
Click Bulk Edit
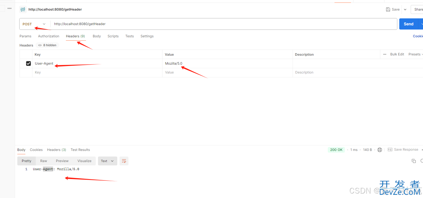[x=397, y=54]
